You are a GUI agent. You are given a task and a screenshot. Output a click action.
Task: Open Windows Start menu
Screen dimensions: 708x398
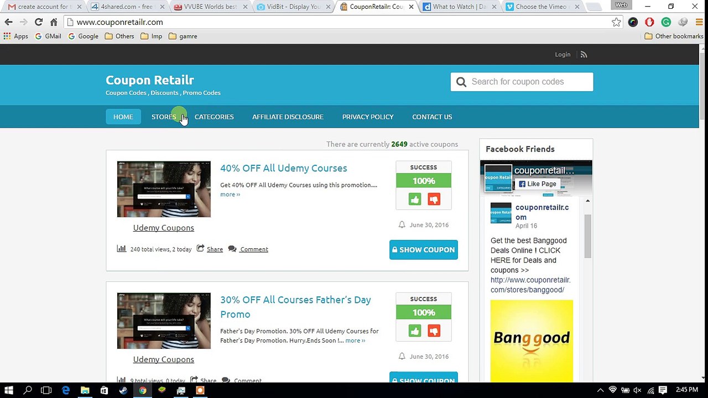(9, 390)
